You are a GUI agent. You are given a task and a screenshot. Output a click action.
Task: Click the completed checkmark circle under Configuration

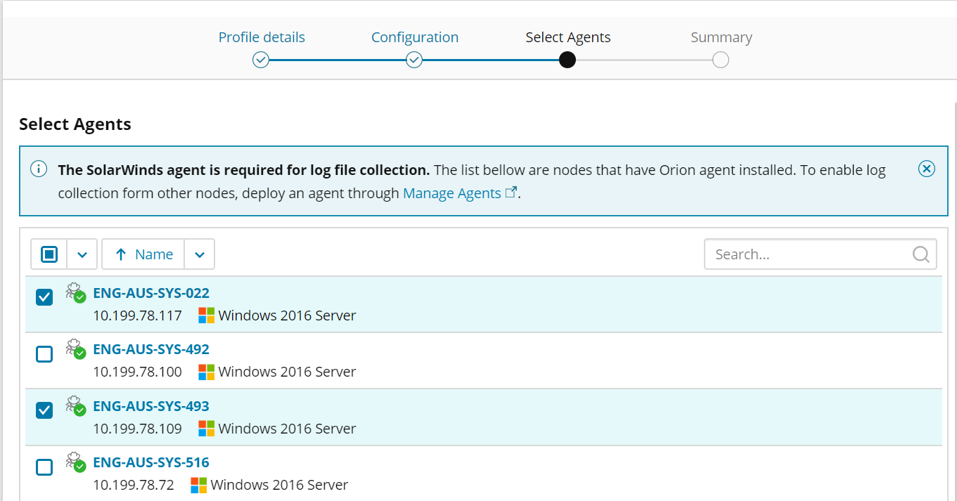point(414,60)
